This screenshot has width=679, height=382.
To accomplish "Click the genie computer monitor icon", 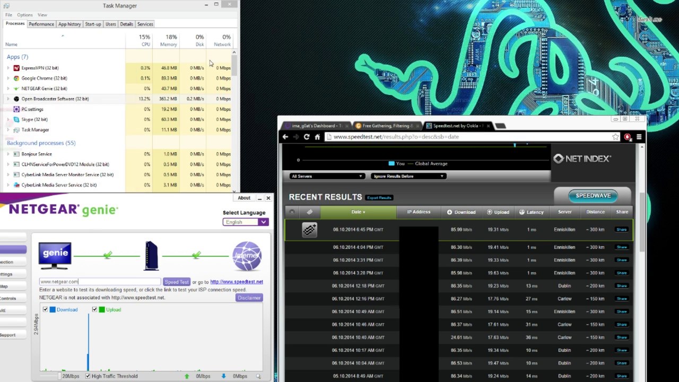I will (x=55, y=256).
